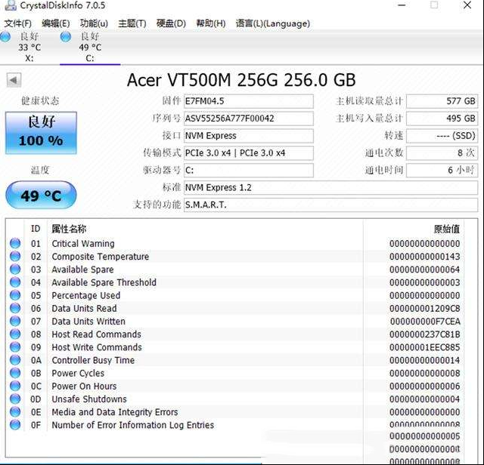484x465 pixels.
Task: Click the raw value 000000001209C8
Action: (x=425, y=309)
